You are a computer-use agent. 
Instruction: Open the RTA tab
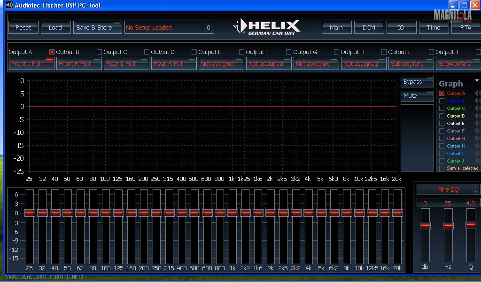[x=465, y=27]
